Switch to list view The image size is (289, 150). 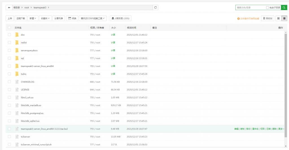284,18
